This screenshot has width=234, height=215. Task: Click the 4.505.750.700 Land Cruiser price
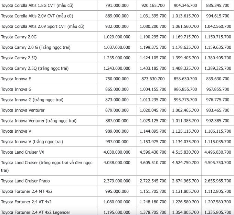coord(217,163)
